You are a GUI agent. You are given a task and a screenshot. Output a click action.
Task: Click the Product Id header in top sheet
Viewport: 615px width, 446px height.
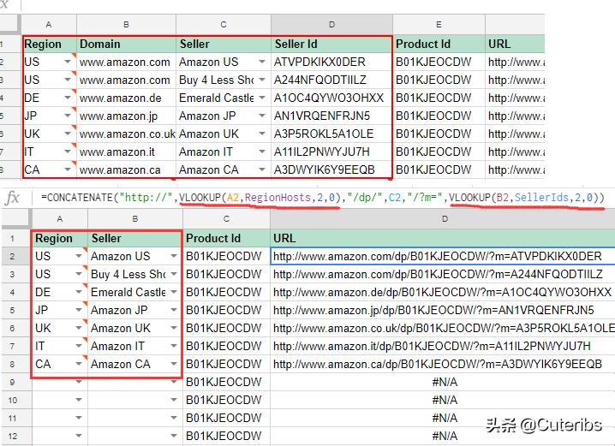[x=439, y=44]
